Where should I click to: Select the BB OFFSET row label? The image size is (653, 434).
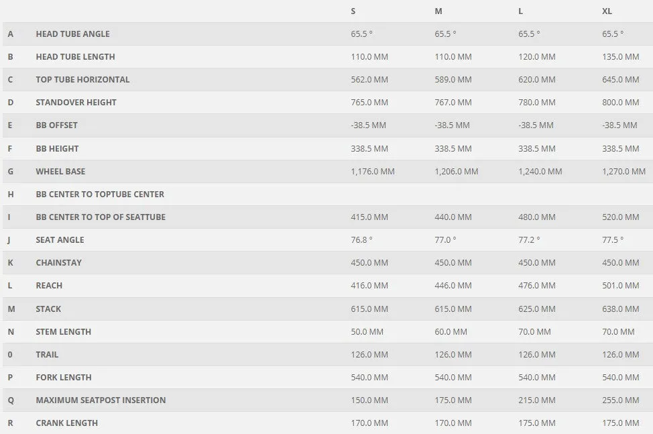point(56,125)
